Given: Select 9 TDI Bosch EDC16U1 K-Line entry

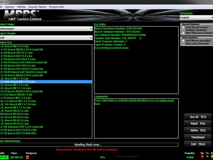Looking at the screenshot, I should tap(46, 59).
